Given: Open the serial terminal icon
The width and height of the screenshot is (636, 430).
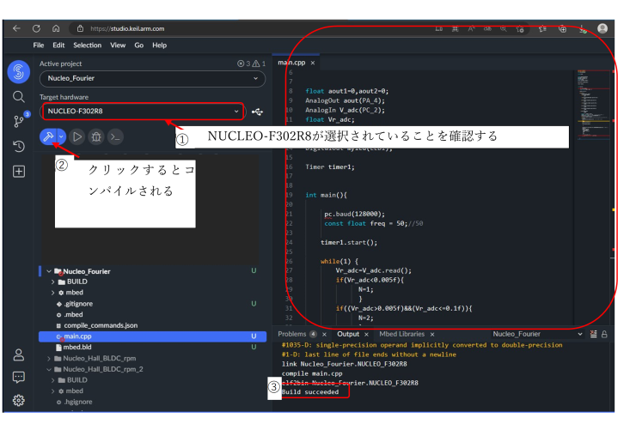Looking at the screenshot, I should [x=116, y=136].
